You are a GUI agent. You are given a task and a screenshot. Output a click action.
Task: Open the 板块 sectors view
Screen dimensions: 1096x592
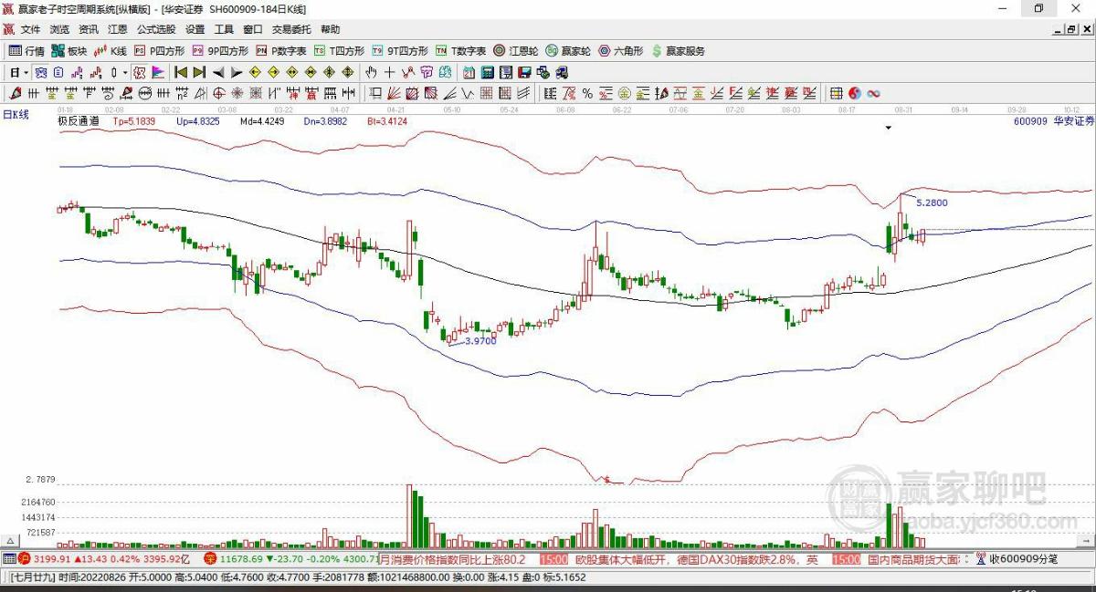click(x=68, y=51)
